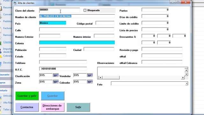The image size is (204, 115).
Task: Click the eMail Cobranza field
Action: point(162,62)
